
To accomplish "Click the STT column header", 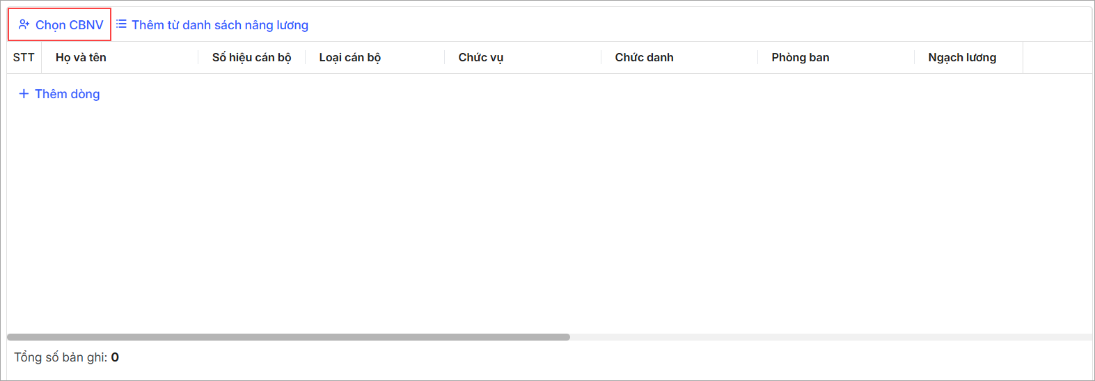I will point(24,57).
